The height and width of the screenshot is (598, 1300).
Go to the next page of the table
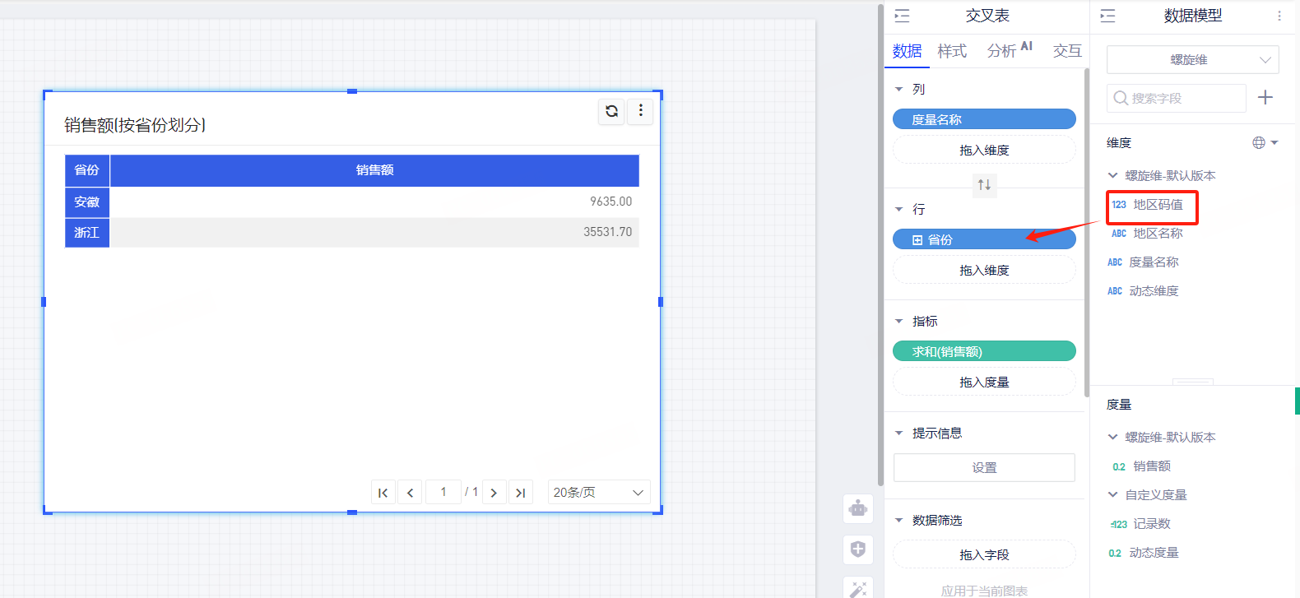click(x=494, y=493)
